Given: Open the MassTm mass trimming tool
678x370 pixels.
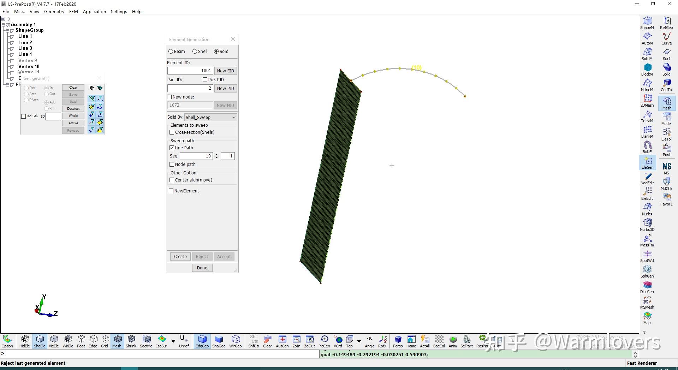Looking at the screenshot, I should pos(647,240).
